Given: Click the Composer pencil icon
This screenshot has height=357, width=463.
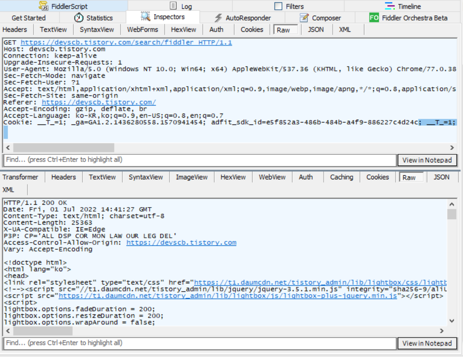Looking at the screenshot, I should tap(303, 18).
